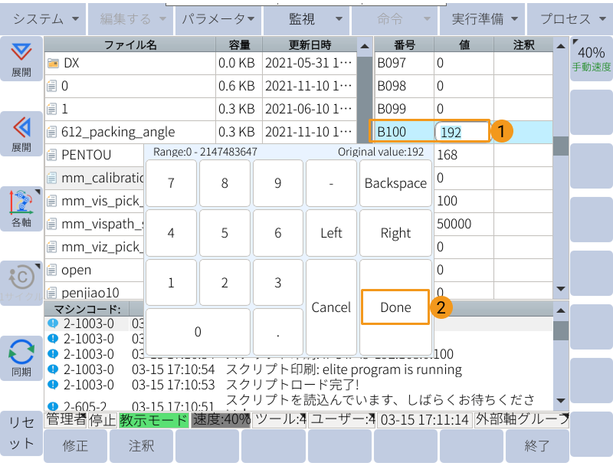Click the log panel scroll-down arrow
Image resolution: width=613 pixels, height=466 pixels.
[561, 400]
